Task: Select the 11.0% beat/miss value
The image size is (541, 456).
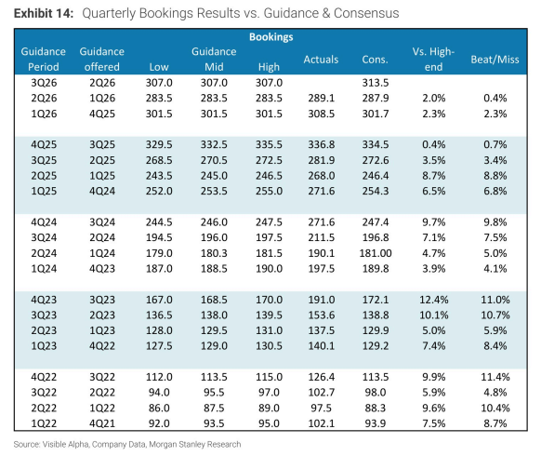Action: [495, 300]
